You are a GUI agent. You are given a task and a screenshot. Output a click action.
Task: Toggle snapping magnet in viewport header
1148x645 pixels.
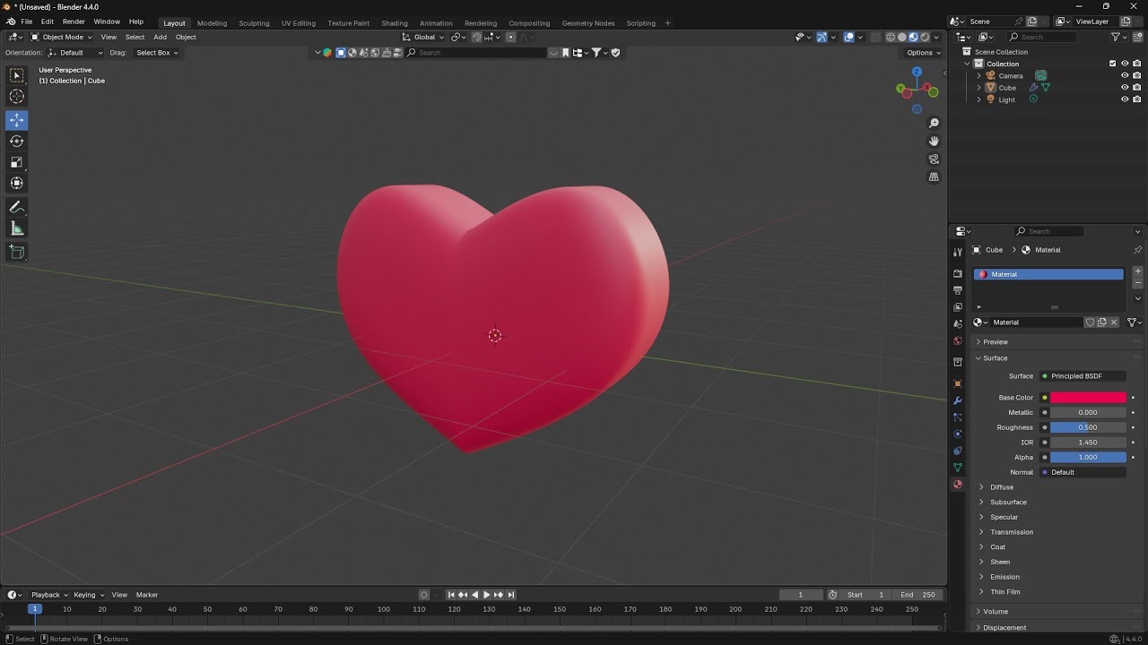[476, 37]
